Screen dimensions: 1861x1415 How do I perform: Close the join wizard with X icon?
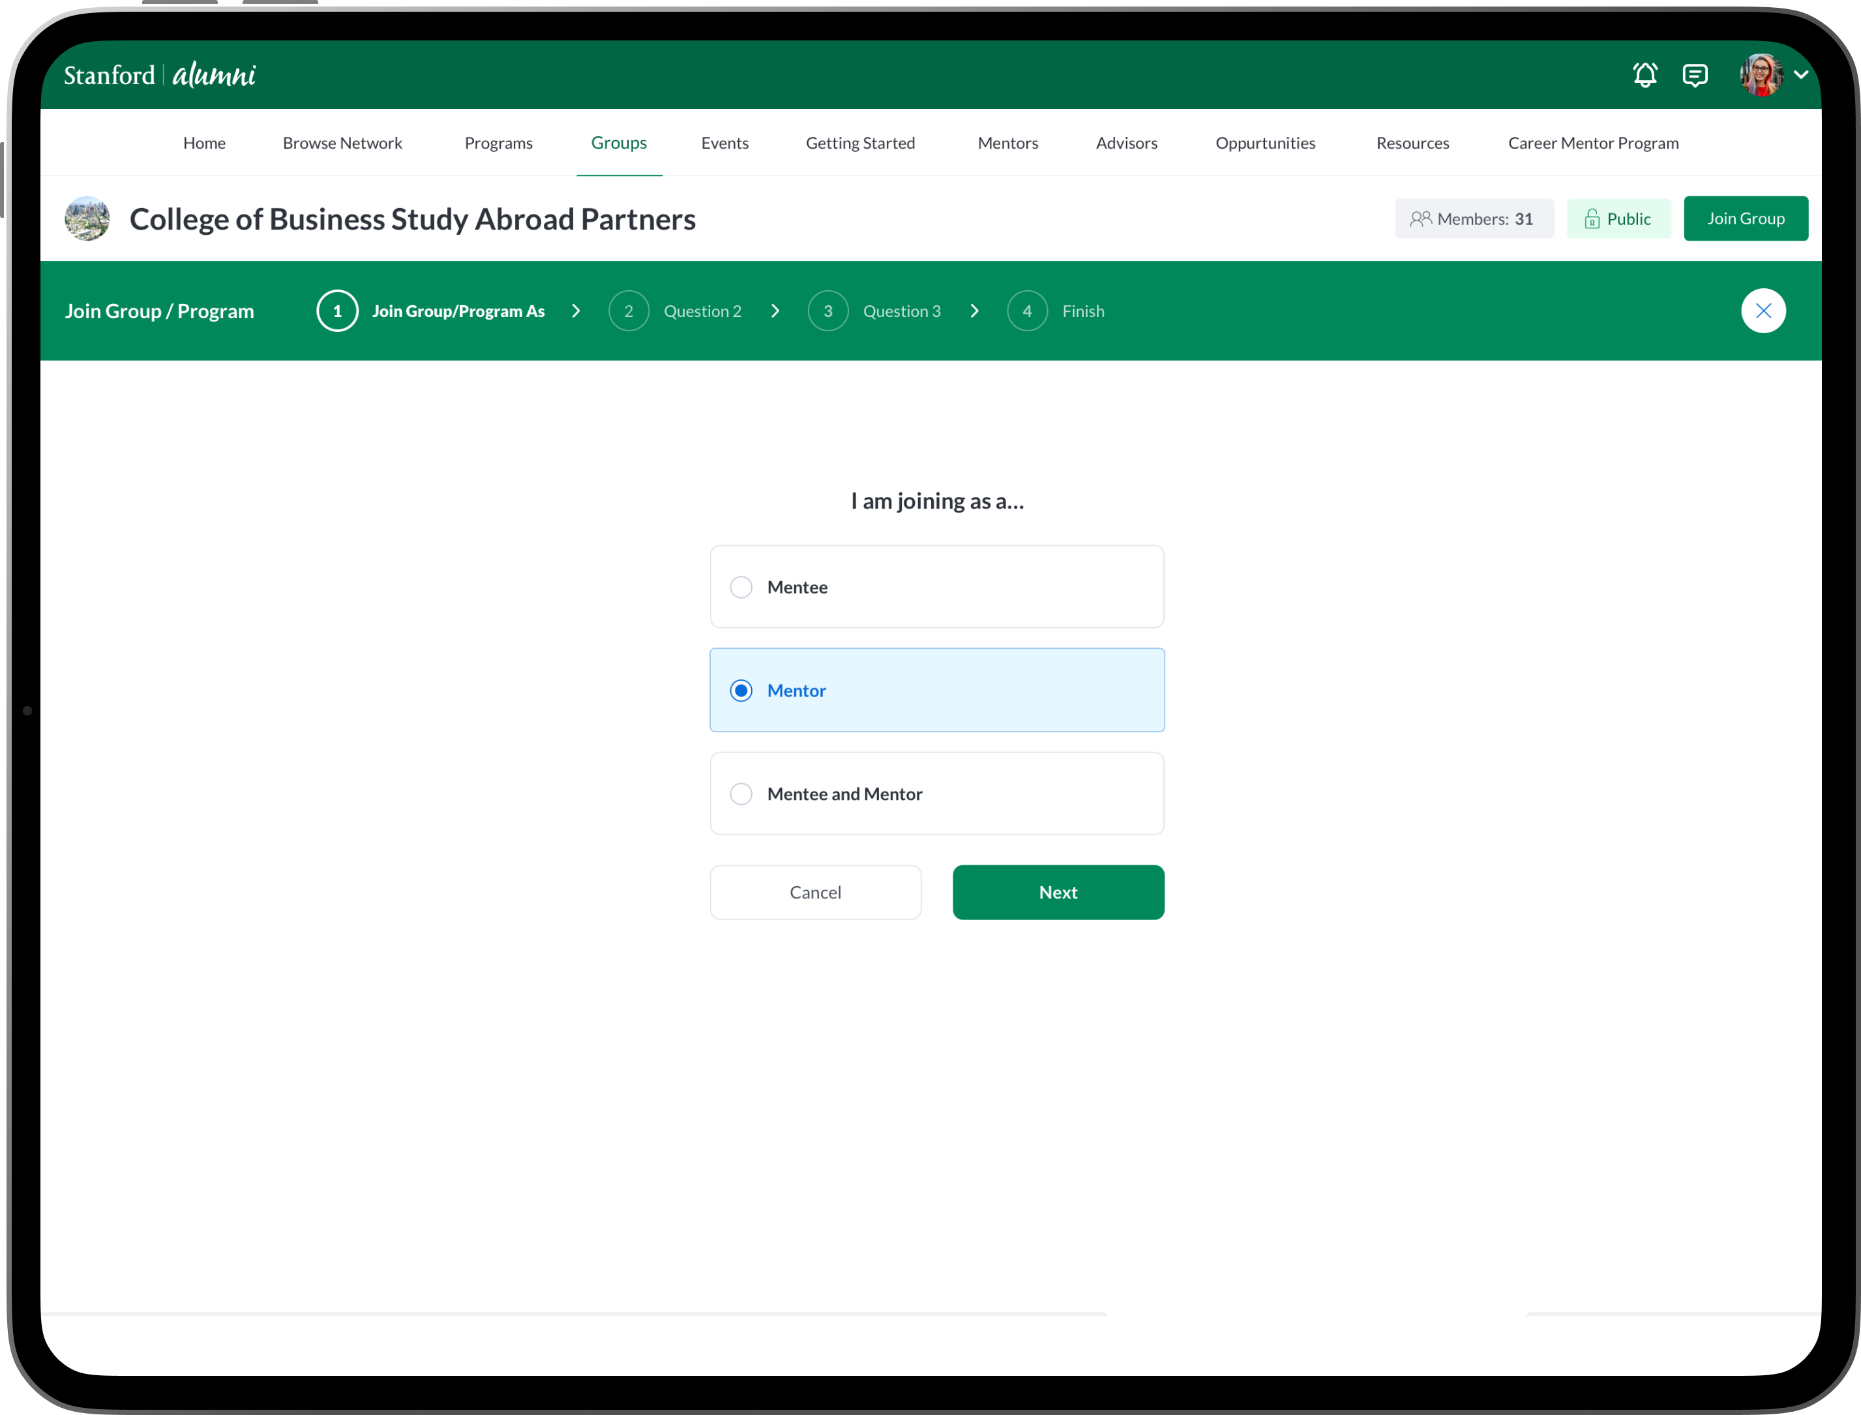coord(1763,311)
